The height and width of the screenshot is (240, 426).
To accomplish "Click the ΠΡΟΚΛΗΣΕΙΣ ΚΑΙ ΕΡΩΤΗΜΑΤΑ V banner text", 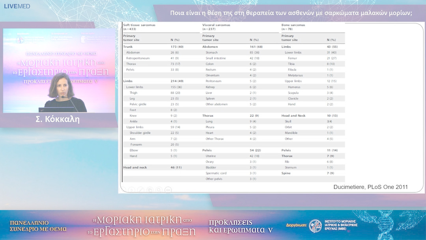I will tap(241, 226).
